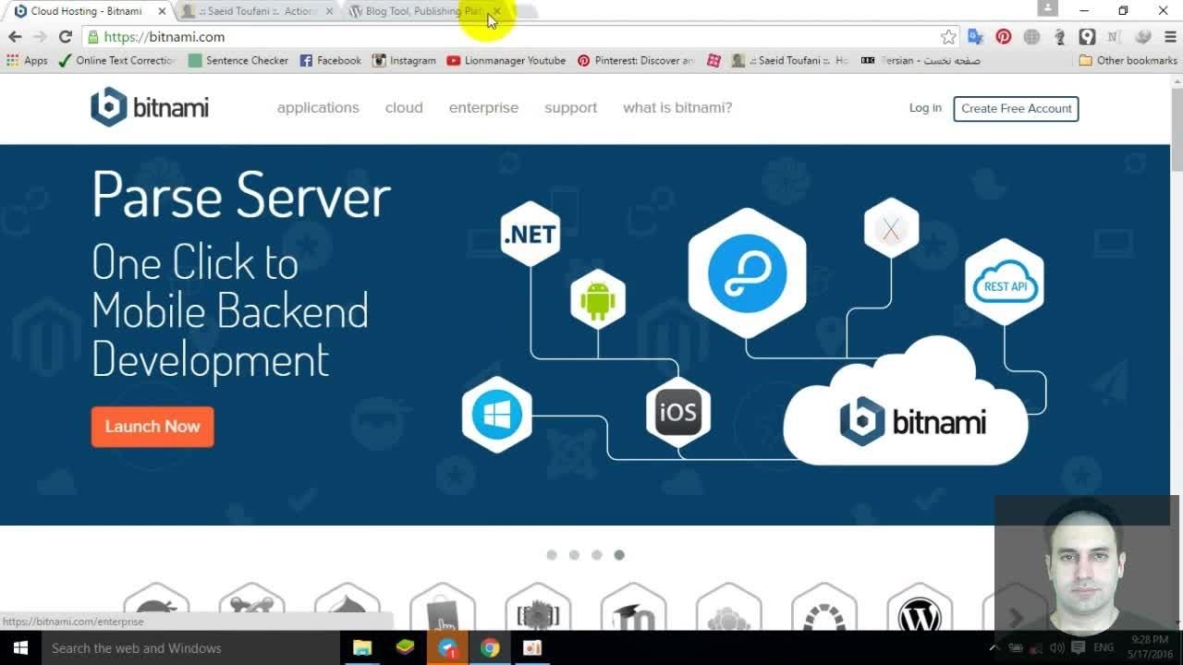Click the Google Translate extension icon

pyautogui.click(x=975, y=37)
